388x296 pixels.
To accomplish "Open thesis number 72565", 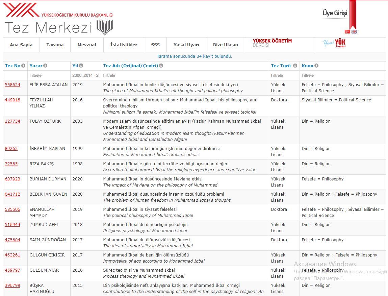I will point(11,164).
